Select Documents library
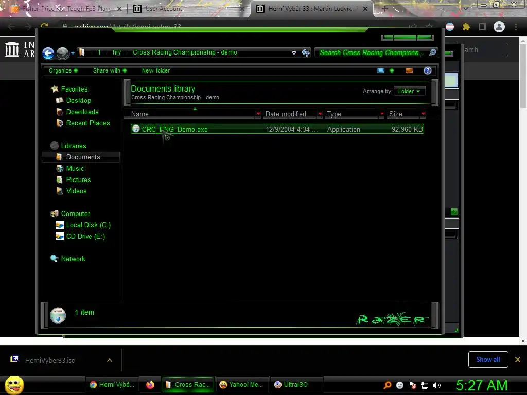This screenshot has height=395, width=527. pyautogui.click(x=81, y=157)
